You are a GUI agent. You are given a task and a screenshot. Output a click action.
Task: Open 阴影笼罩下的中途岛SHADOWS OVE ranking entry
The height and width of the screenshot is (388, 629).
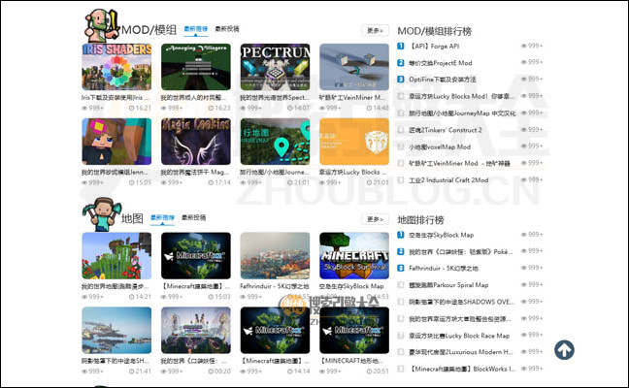(461, 302)
